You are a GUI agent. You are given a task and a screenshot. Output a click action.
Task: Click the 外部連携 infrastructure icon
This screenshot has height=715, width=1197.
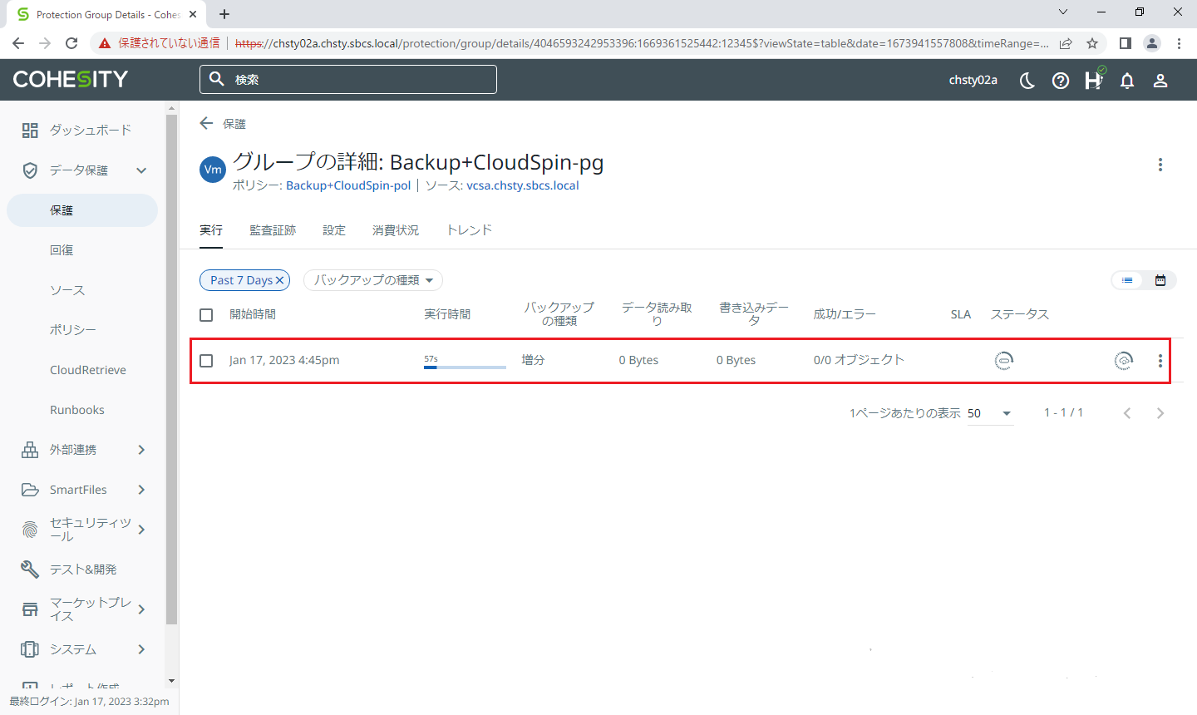[x=30, y=450]
